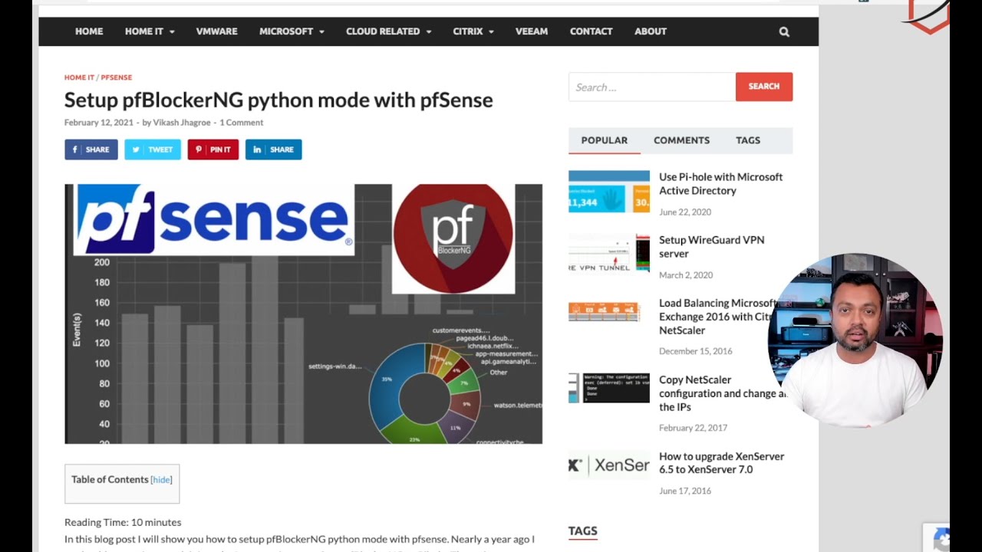Focus the sidebar Search input field

[652, 87]
